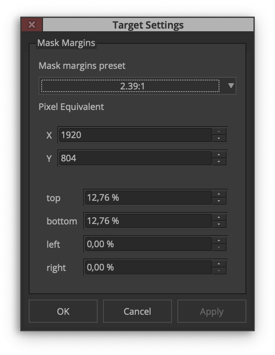Image resolution: width=275 pixels, height=355 pixels.
Task: Click the Y pixel value field
Action: tap(134, 158)
